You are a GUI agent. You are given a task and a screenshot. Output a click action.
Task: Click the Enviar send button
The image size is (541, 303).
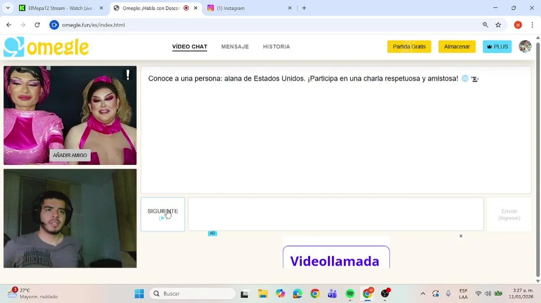[x=509, y=214]
